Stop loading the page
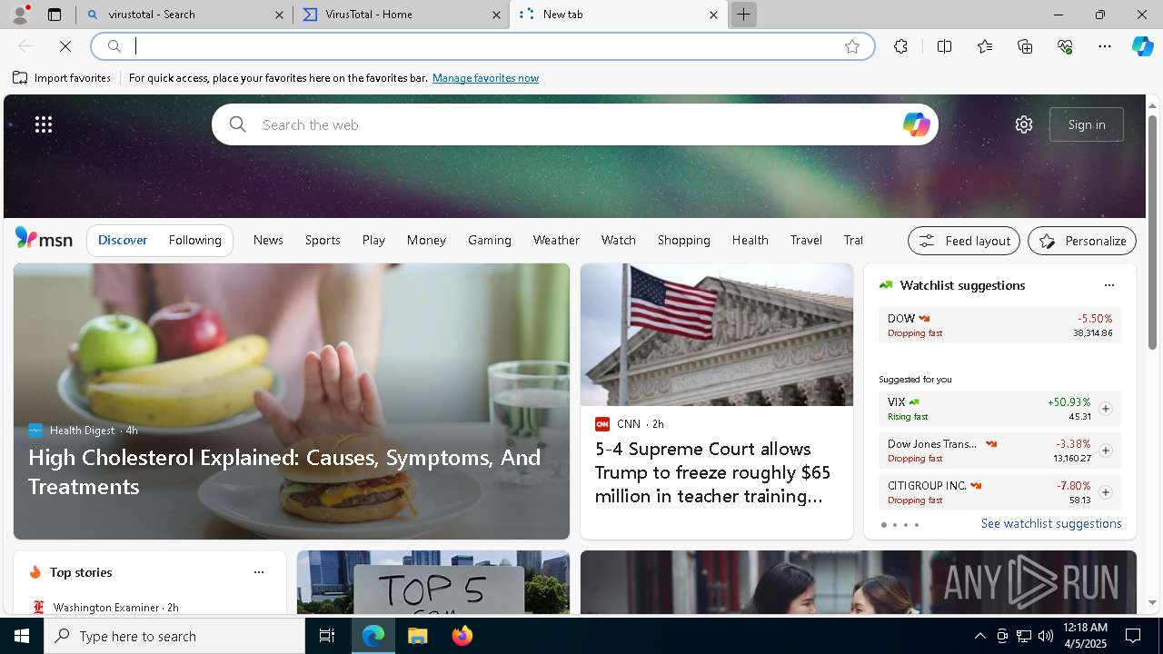1163x654 pixels. [x=65, y=46]
